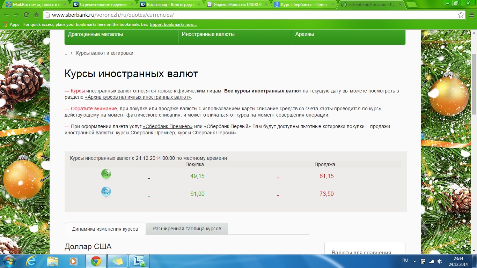Open the Иностранные валюты menu item

208,34
